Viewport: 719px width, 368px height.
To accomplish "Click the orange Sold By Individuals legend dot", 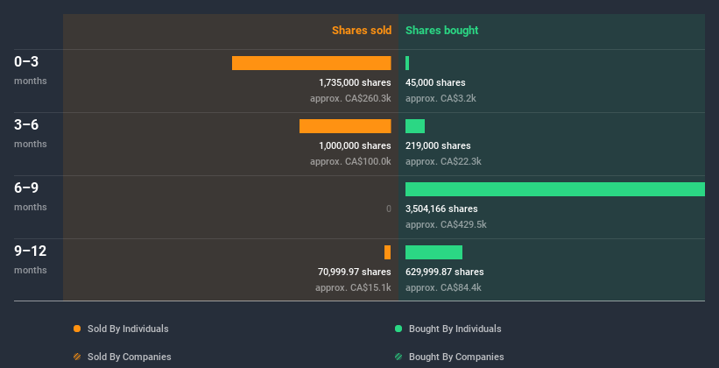I will [x=77, y=329].
